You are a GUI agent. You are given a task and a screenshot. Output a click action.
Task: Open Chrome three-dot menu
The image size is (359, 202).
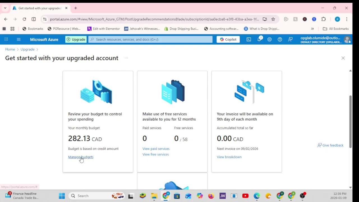[x=347, y=19]
